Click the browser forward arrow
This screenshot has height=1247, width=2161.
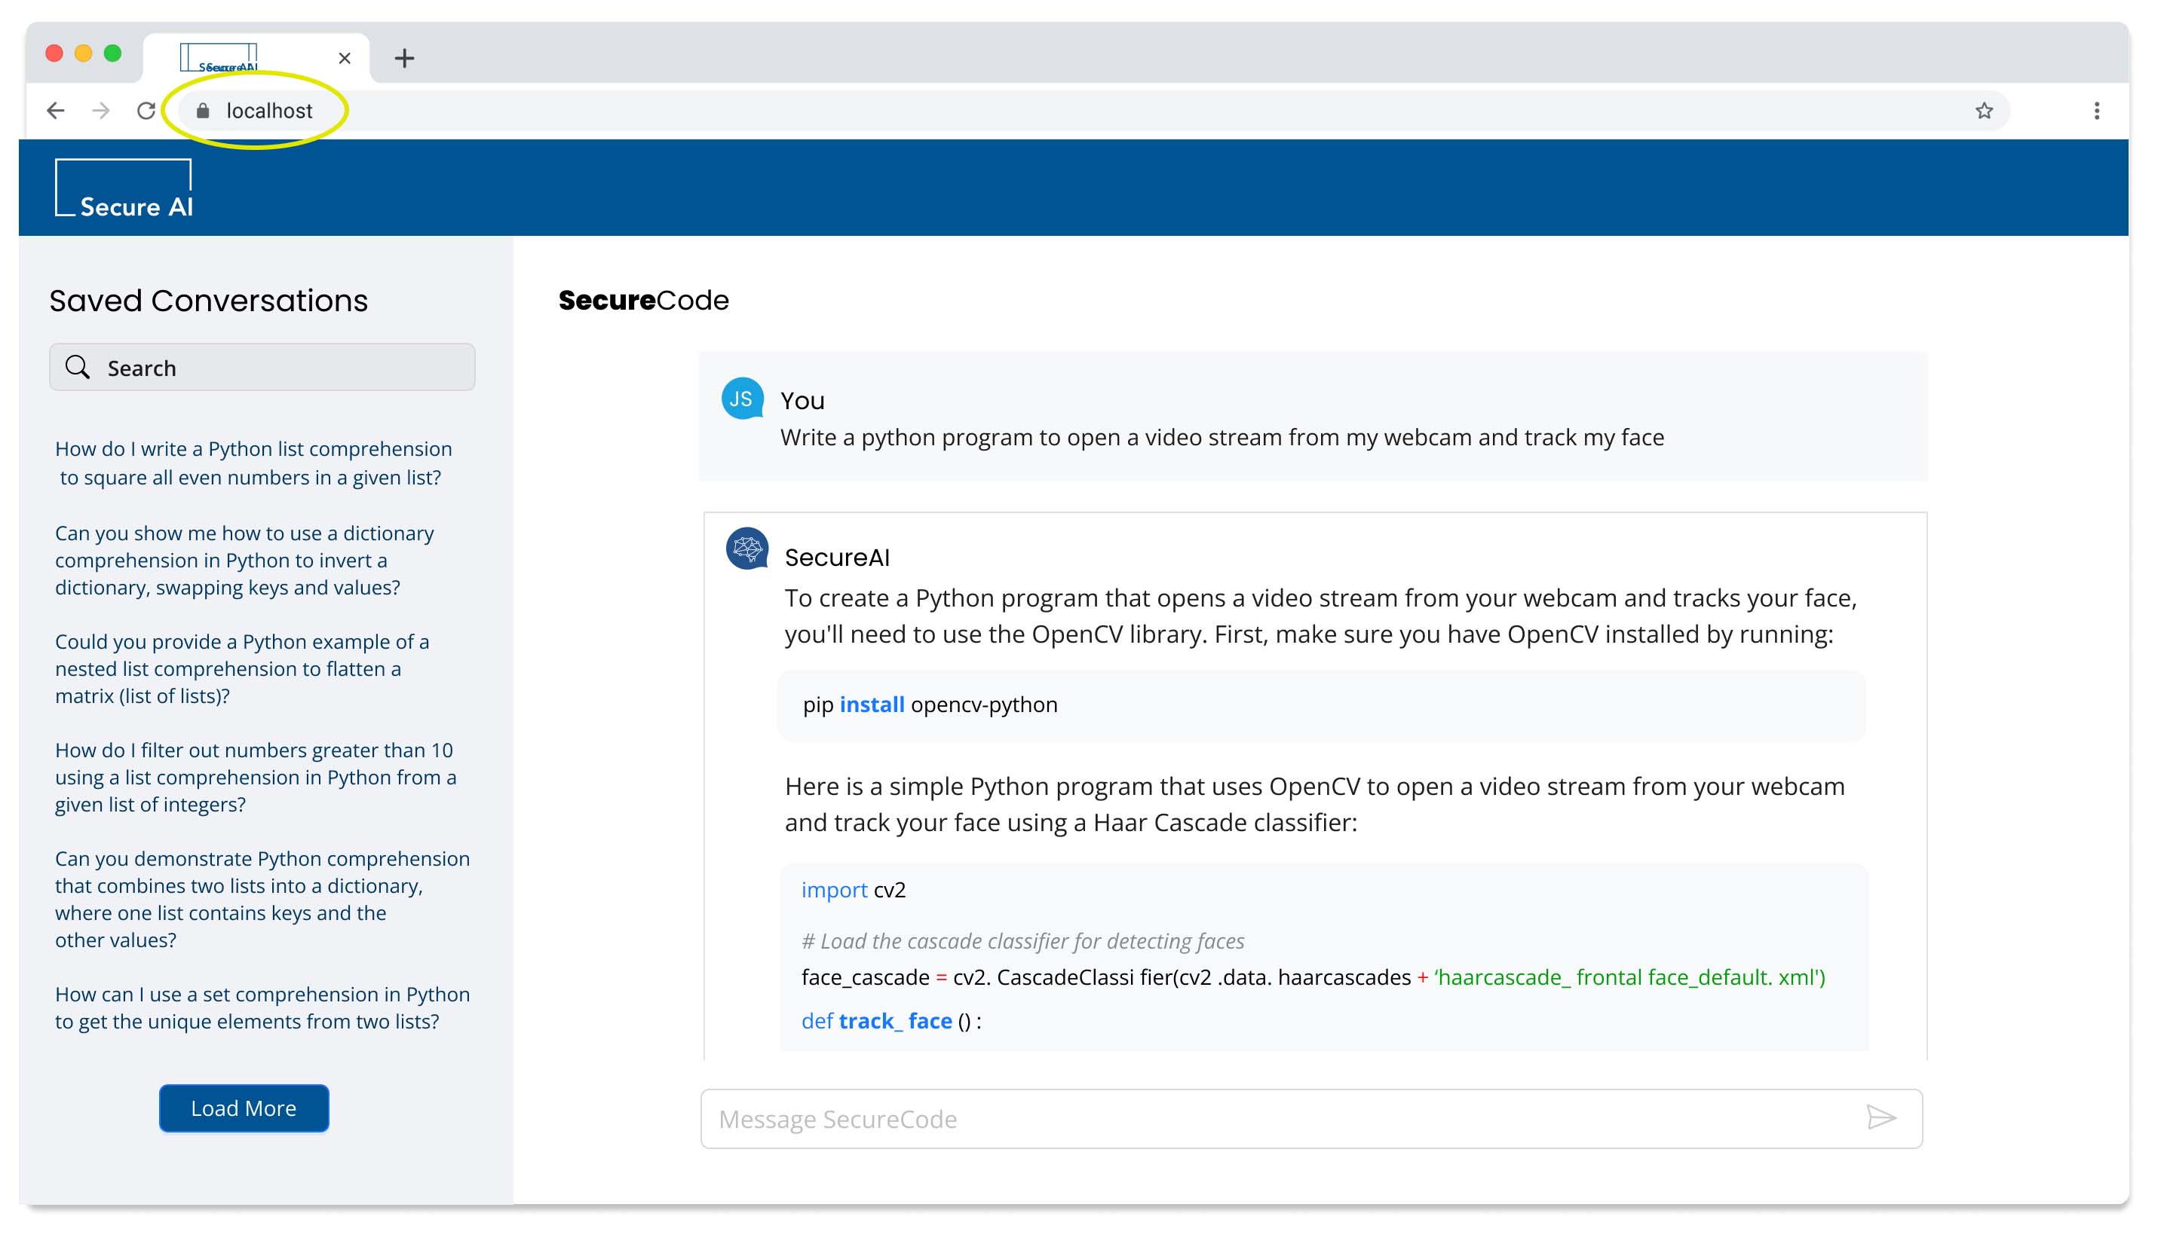click(101, 111)
